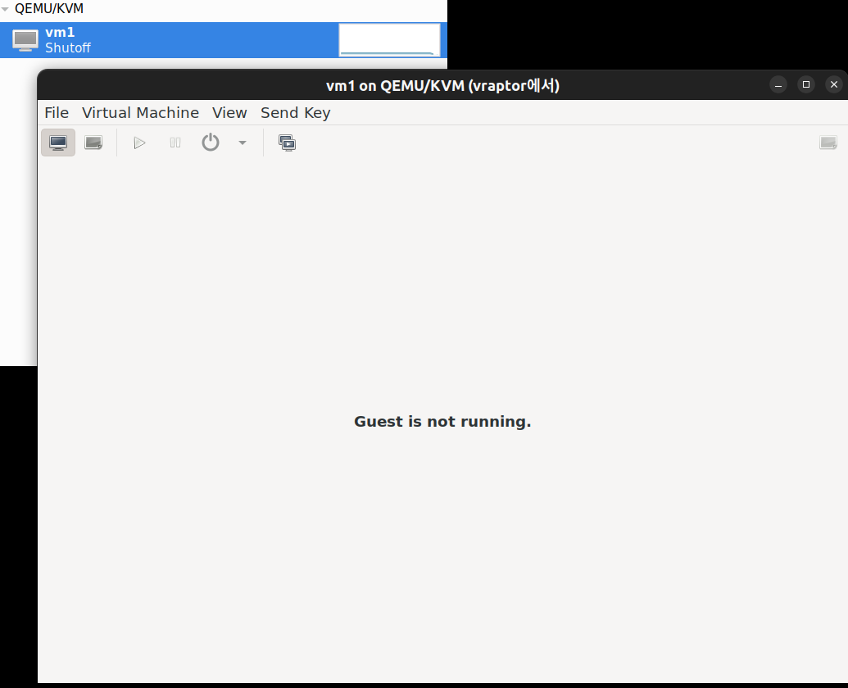
Task: Minimize the vm1 console window
Action: [x=778, y=85]
